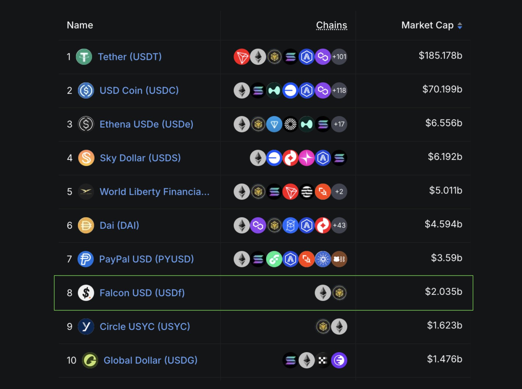The image size is (522, 389).
Task: Expand the +101 more chains badge for Tether
Action: (339, 57)
